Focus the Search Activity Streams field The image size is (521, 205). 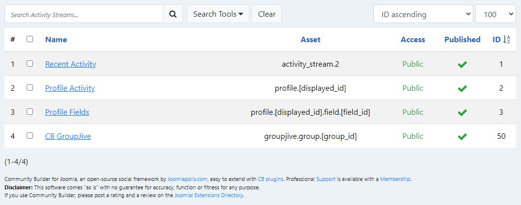(x=84, y=14)
